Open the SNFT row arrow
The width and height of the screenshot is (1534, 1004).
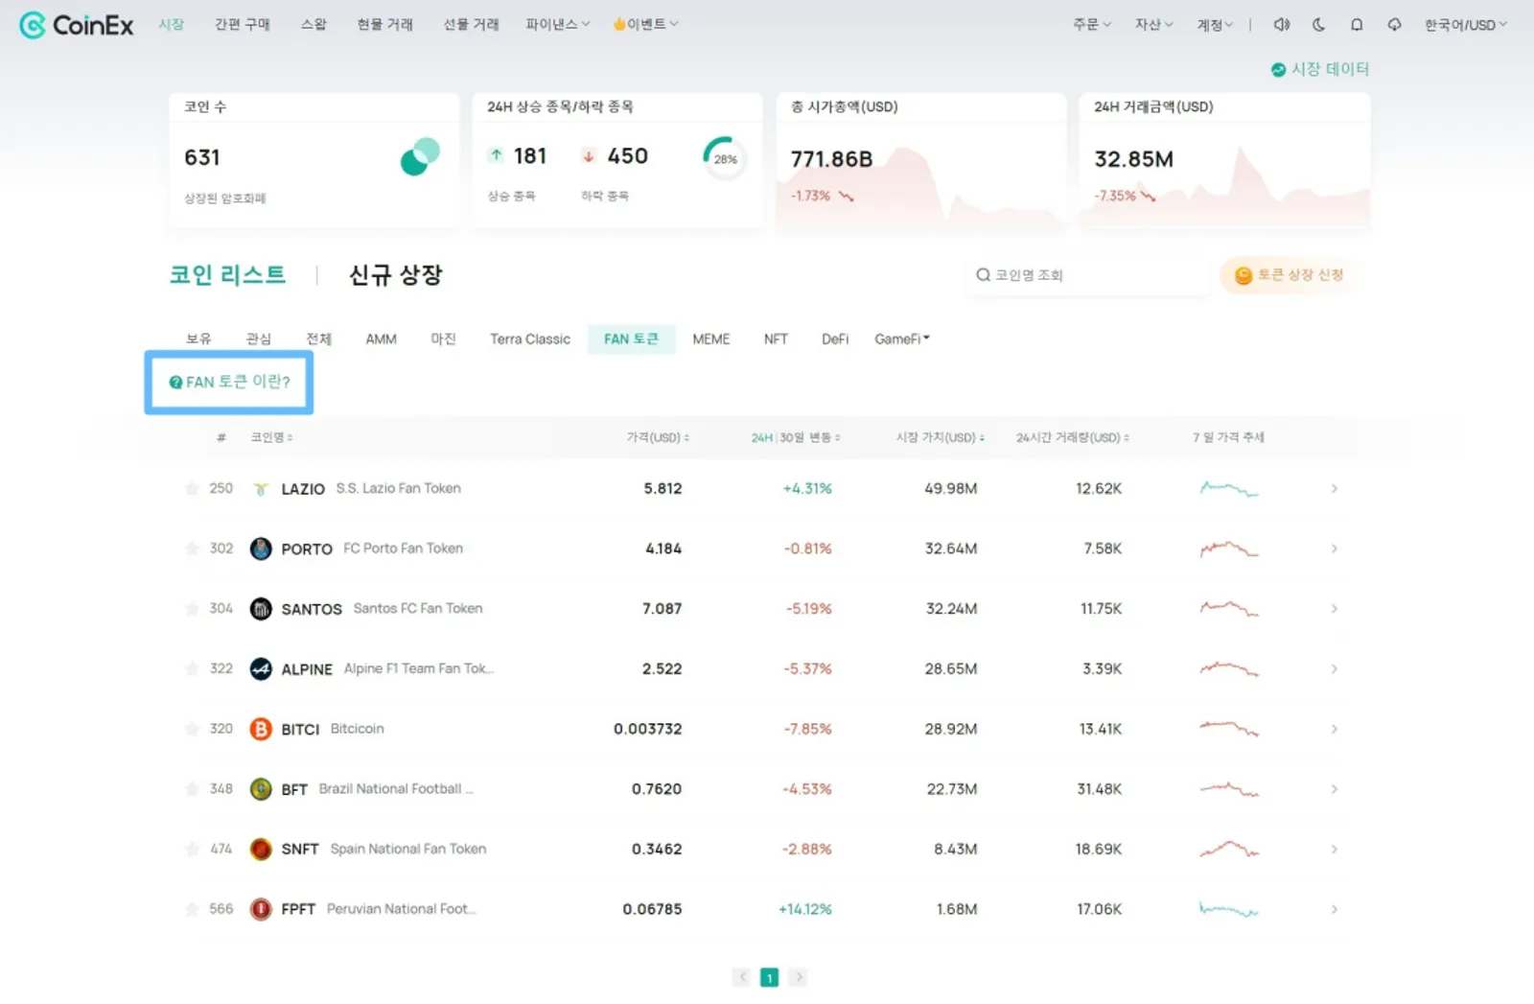pyautogui.click(x=1334, y=849)
